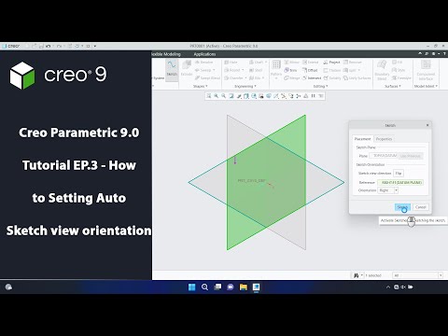Image resolution: width=448 pixels, height=336 pixels.
Task: Click the Use Previous button
Action: pos(411,156)
